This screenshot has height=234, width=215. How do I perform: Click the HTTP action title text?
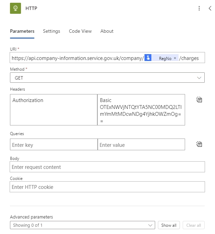coord(31,8)
